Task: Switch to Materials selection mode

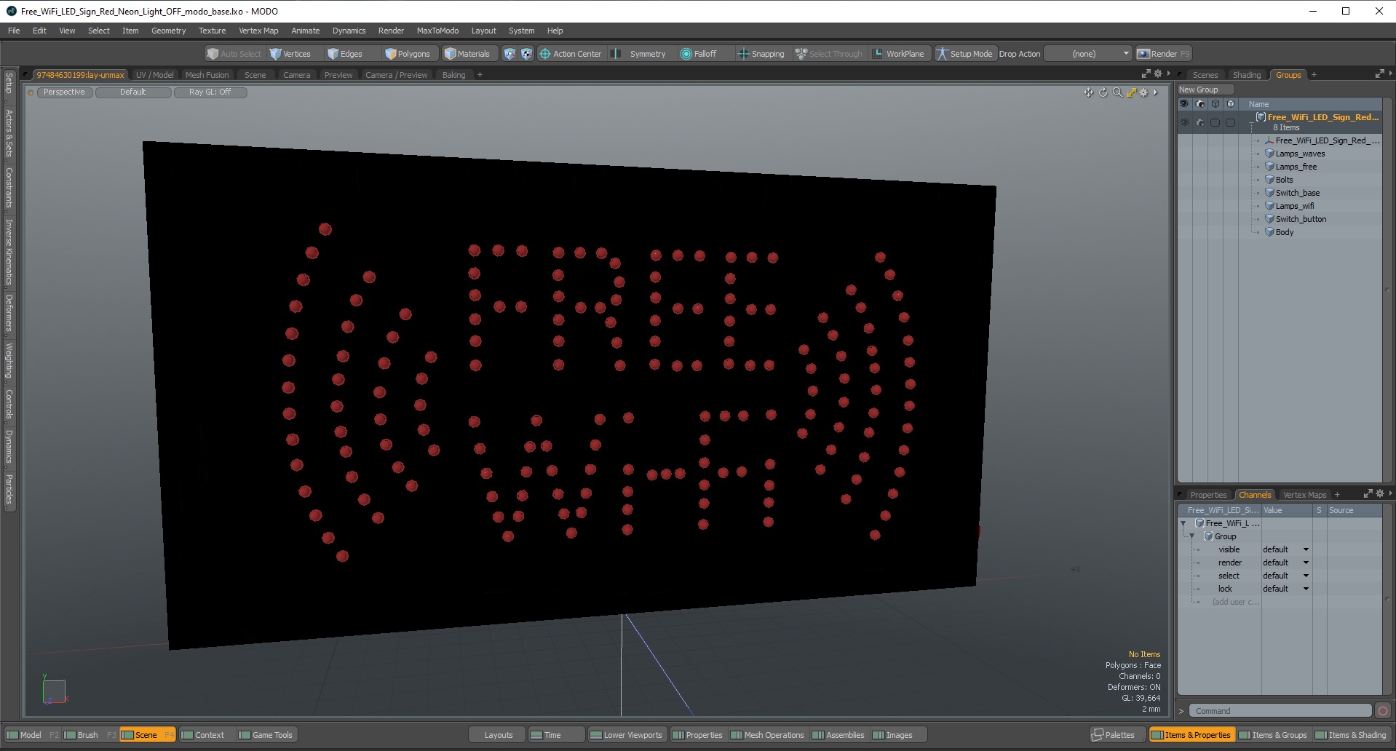Action: point(467,54)
